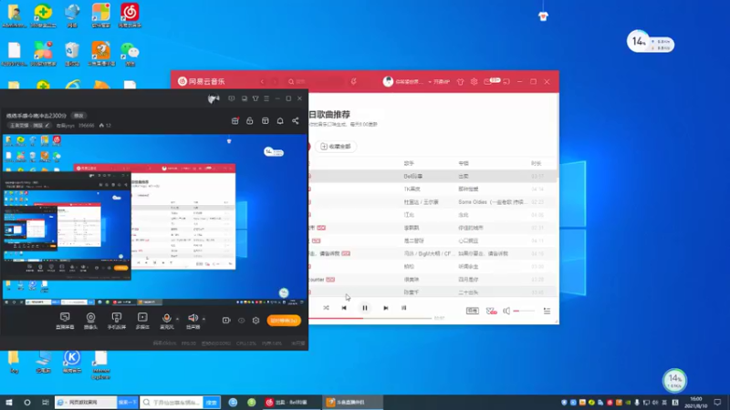Open the multimedia source in the streaming app

142,321
